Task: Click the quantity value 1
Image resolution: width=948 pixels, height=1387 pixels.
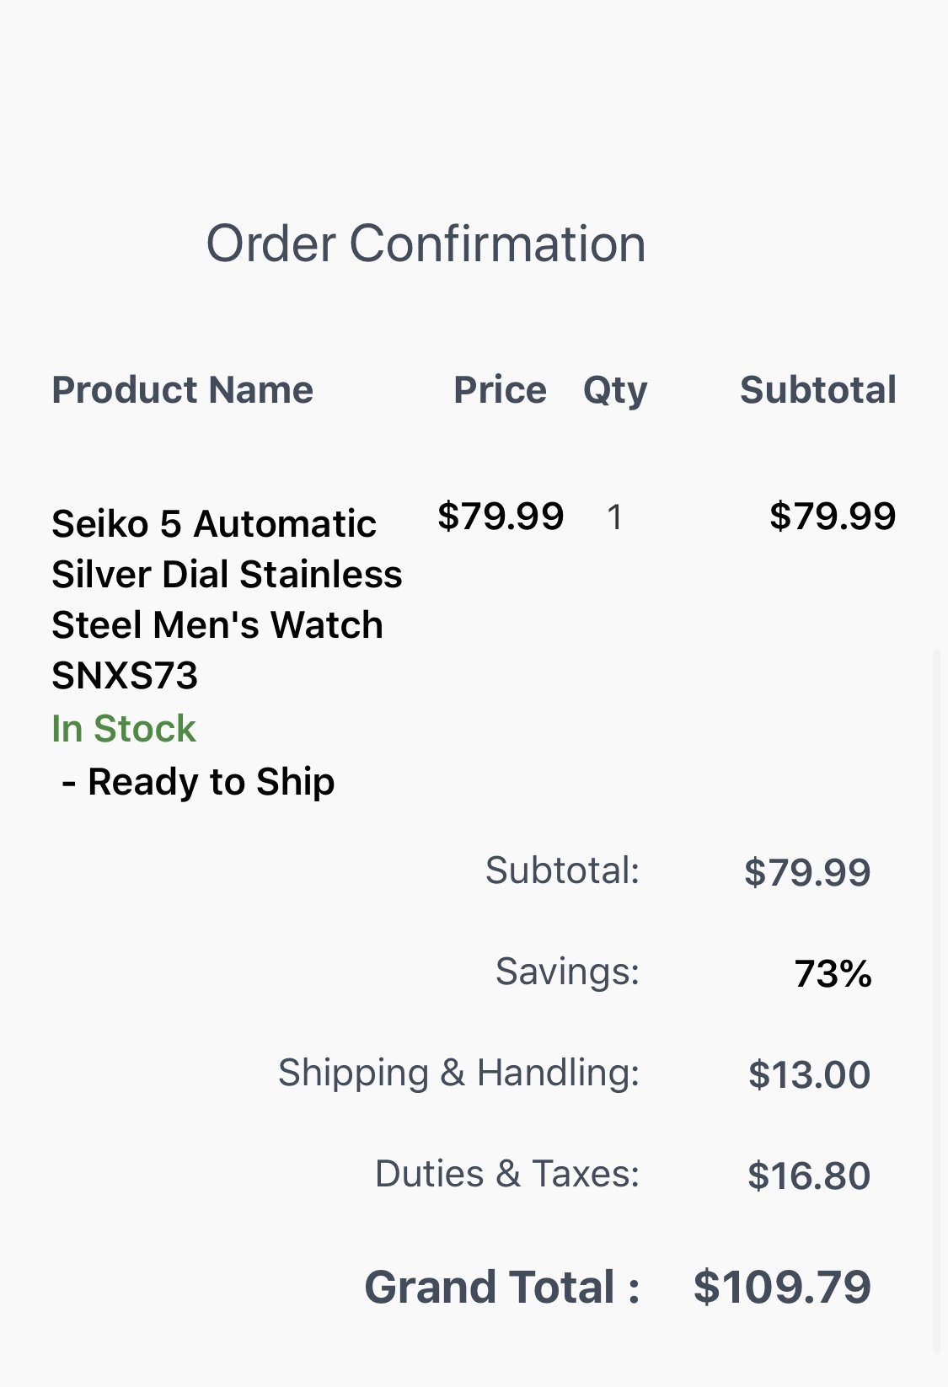Action: (x=615, y=517)
